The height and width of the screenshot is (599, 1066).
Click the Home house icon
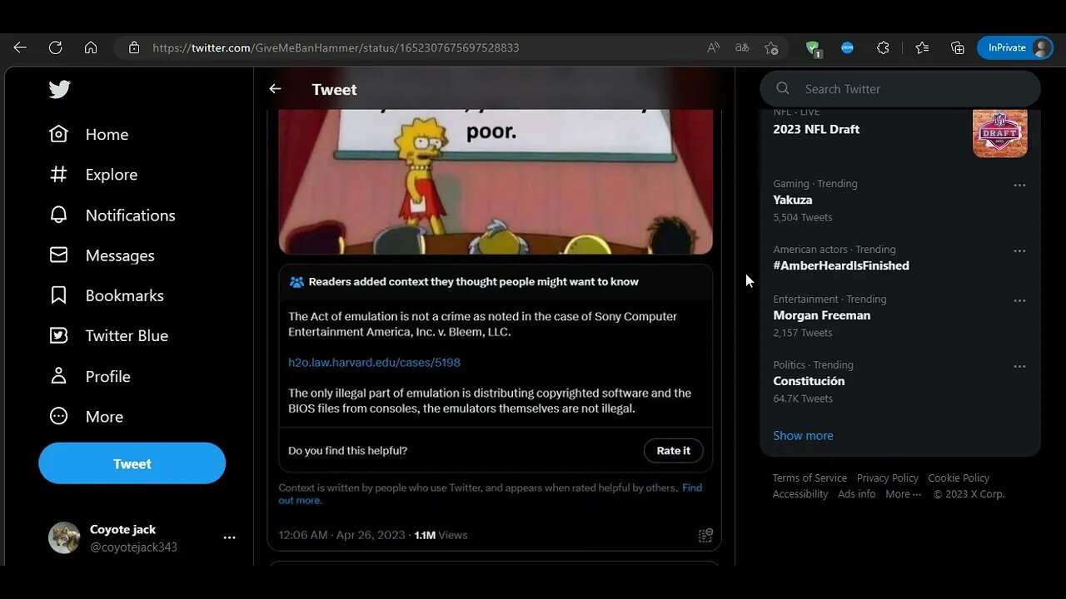[58, 134]
